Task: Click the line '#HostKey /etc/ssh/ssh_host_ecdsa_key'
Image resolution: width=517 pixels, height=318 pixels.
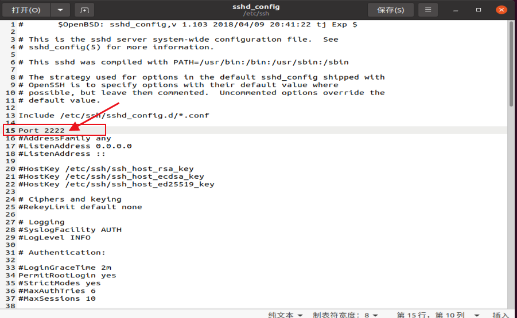Action: click(x=111, y=176)
